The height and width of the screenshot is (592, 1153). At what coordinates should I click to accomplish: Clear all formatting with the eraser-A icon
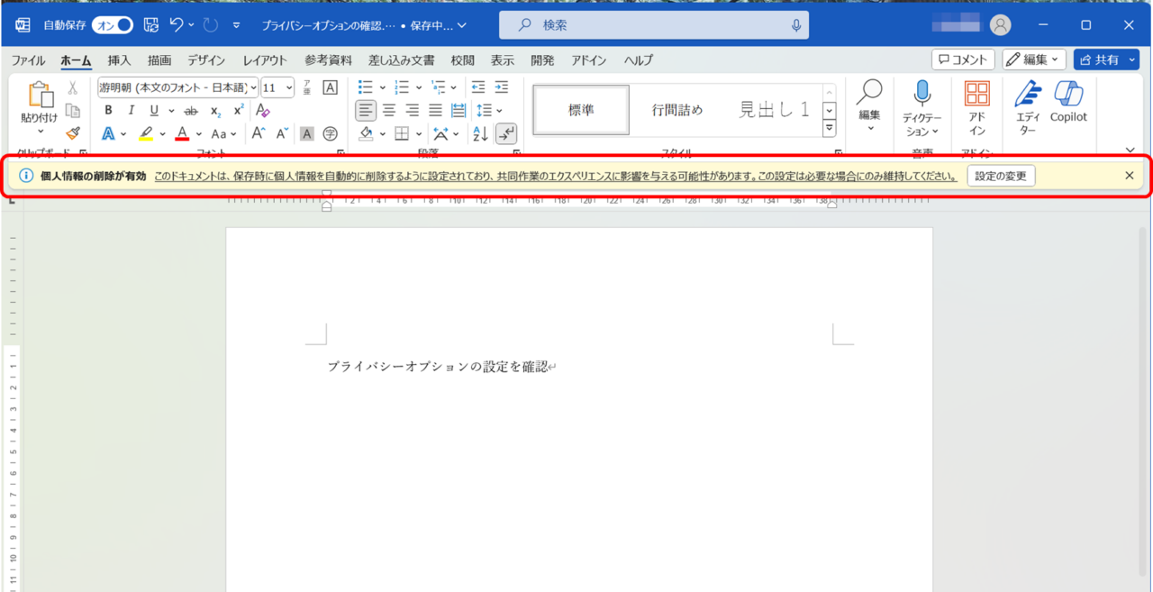[x=263, y=110]
